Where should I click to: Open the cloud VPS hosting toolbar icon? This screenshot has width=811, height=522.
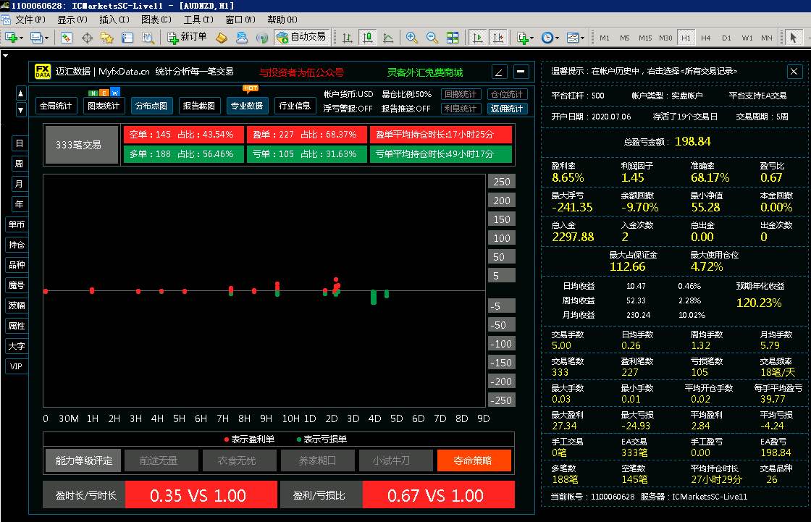tap(242, 38)
